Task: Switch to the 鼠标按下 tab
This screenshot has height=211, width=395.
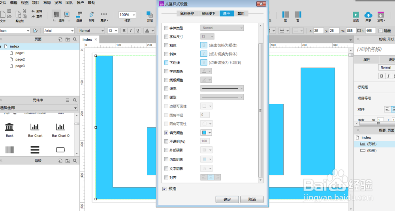Action: [209, 13]
